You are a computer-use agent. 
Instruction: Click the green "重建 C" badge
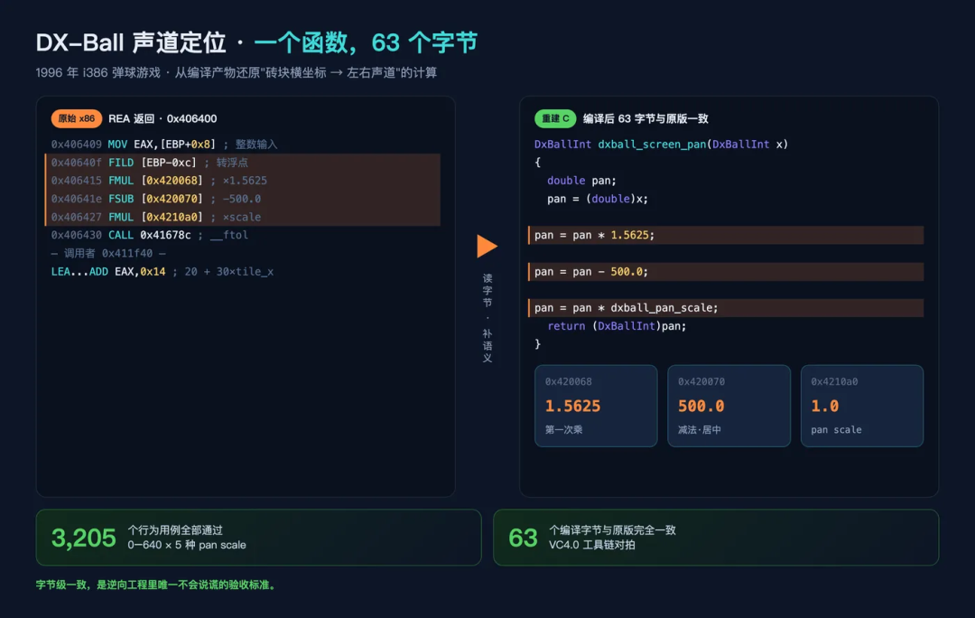pyautogui.click(x=555, y=118)
